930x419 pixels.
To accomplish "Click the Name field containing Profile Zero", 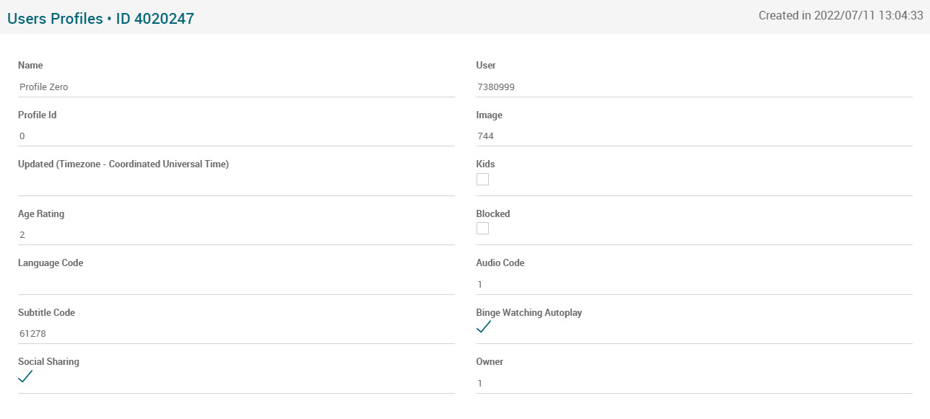I will [236, 87].
